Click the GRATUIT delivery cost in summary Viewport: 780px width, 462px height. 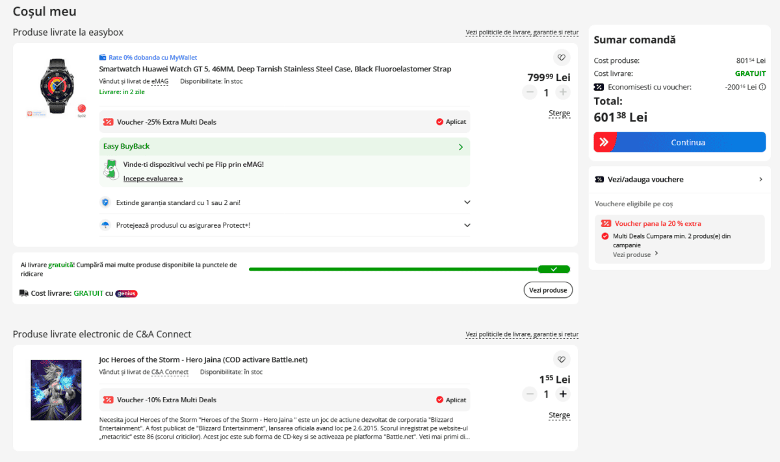pos(750,74)
